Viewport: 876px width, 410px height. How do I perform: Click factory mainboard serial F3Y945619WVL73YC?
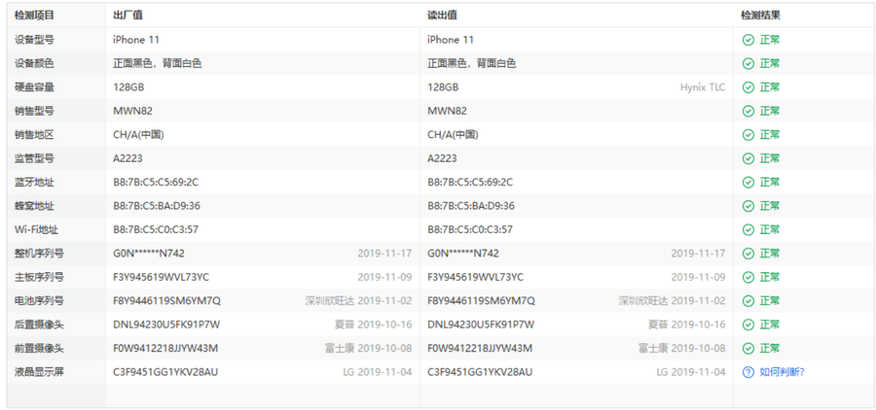pyautogui.click(x=161, y=277)
